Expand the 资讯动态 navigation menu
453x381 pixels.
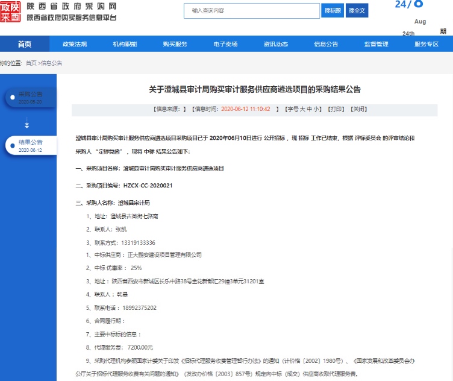[275, 44]
